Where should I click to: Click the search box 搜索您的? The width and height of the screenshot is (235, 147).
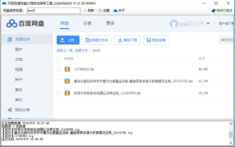[x=225, y=40]
